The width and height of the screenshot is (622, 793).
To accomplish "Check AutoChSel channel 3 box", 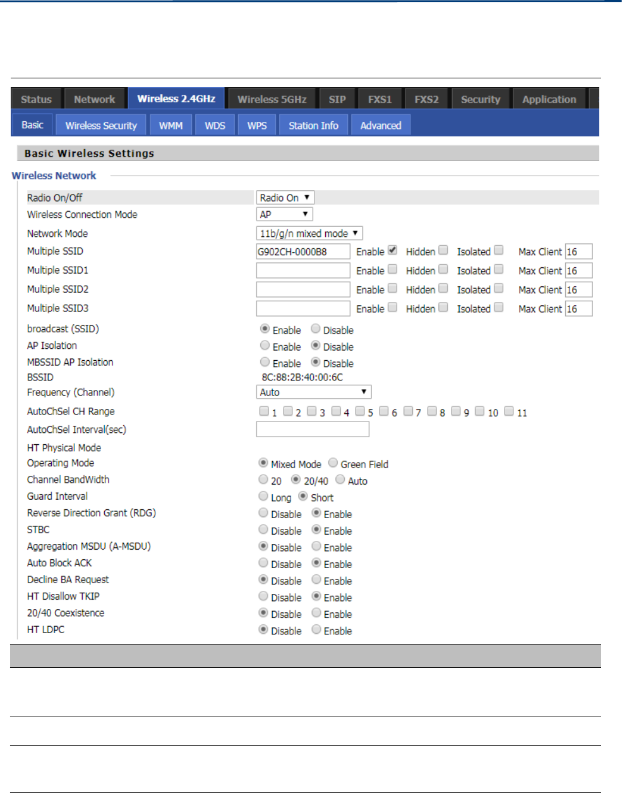I will click(311, 411).
